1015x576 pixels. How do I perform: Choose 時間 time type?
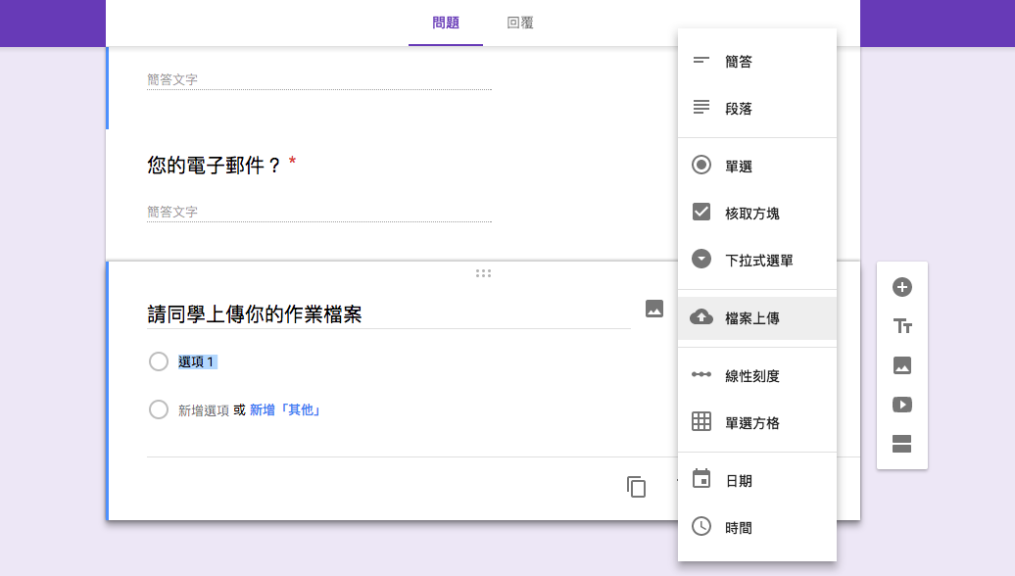click(x=756, y=527)
